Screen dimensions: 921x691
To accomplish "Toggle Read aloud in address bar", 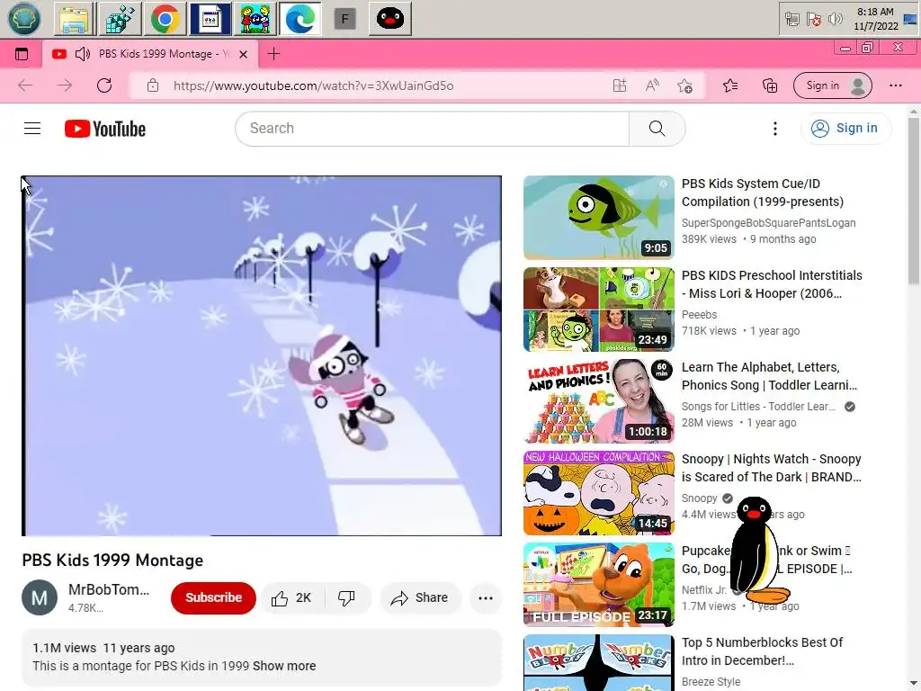I will point(652,85).
